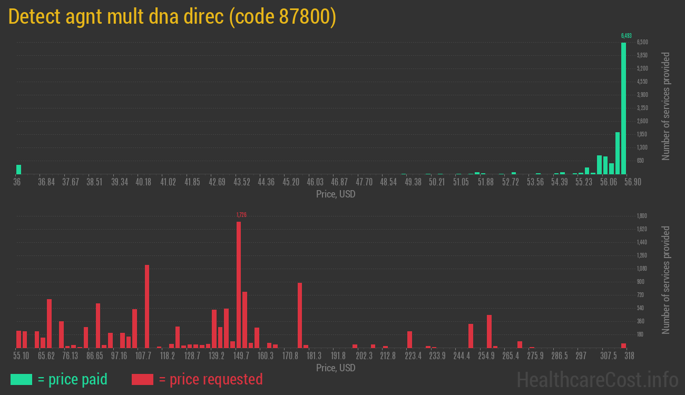The height and width of the screenshot is (395, 685).
Task: Click the 'Price, USD' label under bottom chart
Action: 335,368
